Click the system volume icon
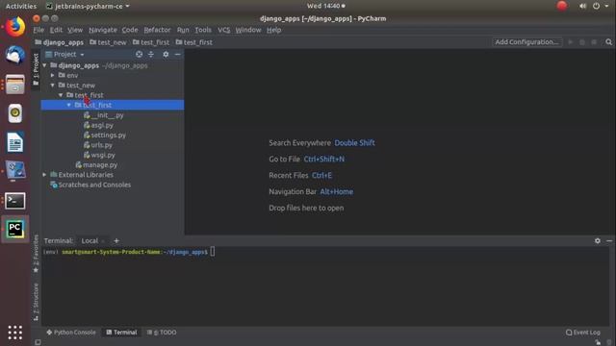The image size is (616, 346). tap(582, 6)
